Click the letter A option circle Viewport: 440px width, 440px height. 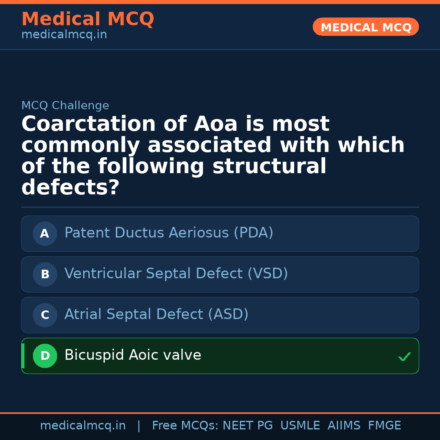pyautogui.click(x=45, y=233)
